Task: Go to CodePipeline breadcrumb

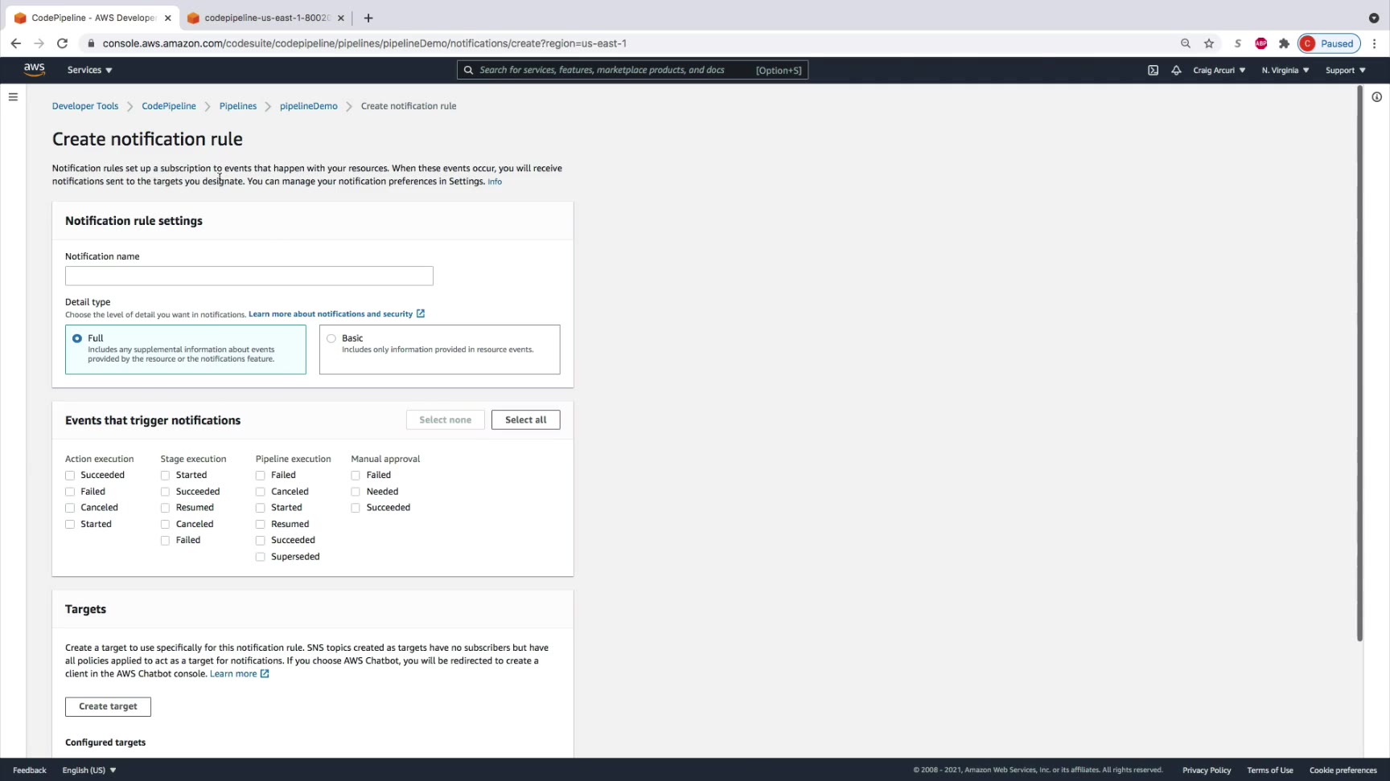Action: (x=169, y=106)
